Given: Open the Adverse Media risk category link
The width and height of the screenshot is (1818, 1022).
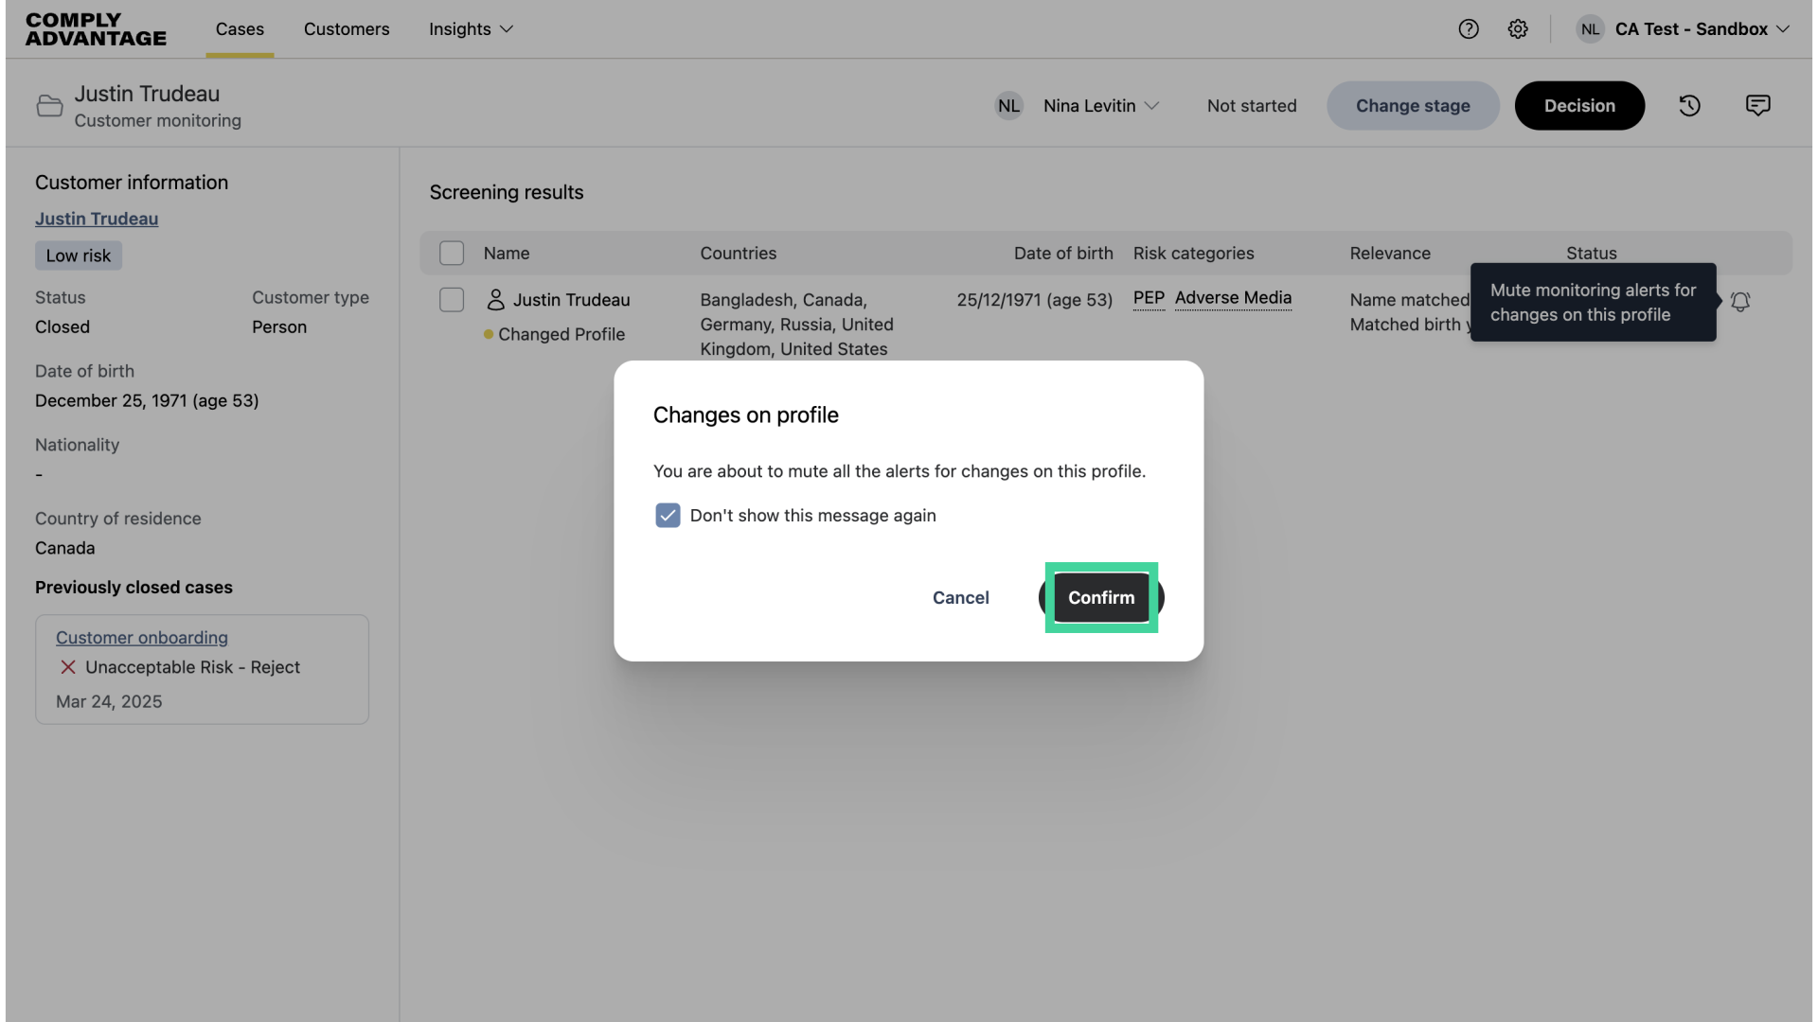Looking at the screenshot, I should coord(1233,298).
